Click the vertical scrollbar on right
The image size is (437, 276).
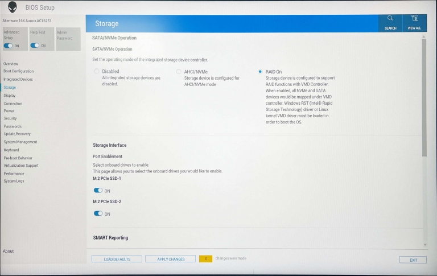point(424,97)
